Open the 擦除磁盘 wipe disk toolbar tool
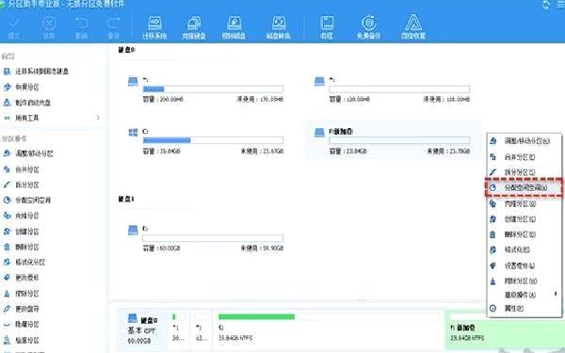Viewport: 565px width, 353px height. coord(234,27)
